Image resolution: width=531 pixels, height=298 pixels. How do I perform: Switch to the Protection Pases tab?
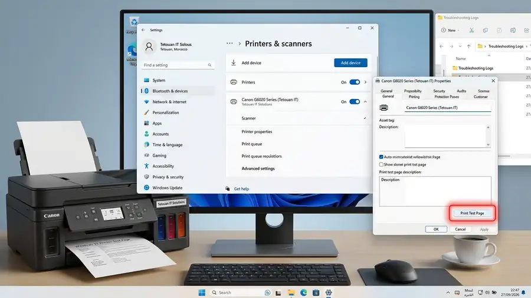click(x=447, y=97)
